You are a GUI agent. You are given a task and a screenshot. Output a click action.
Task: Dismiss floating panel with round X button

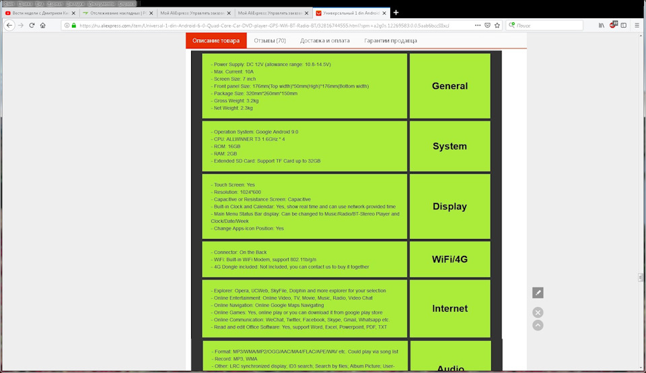point(538,312)
